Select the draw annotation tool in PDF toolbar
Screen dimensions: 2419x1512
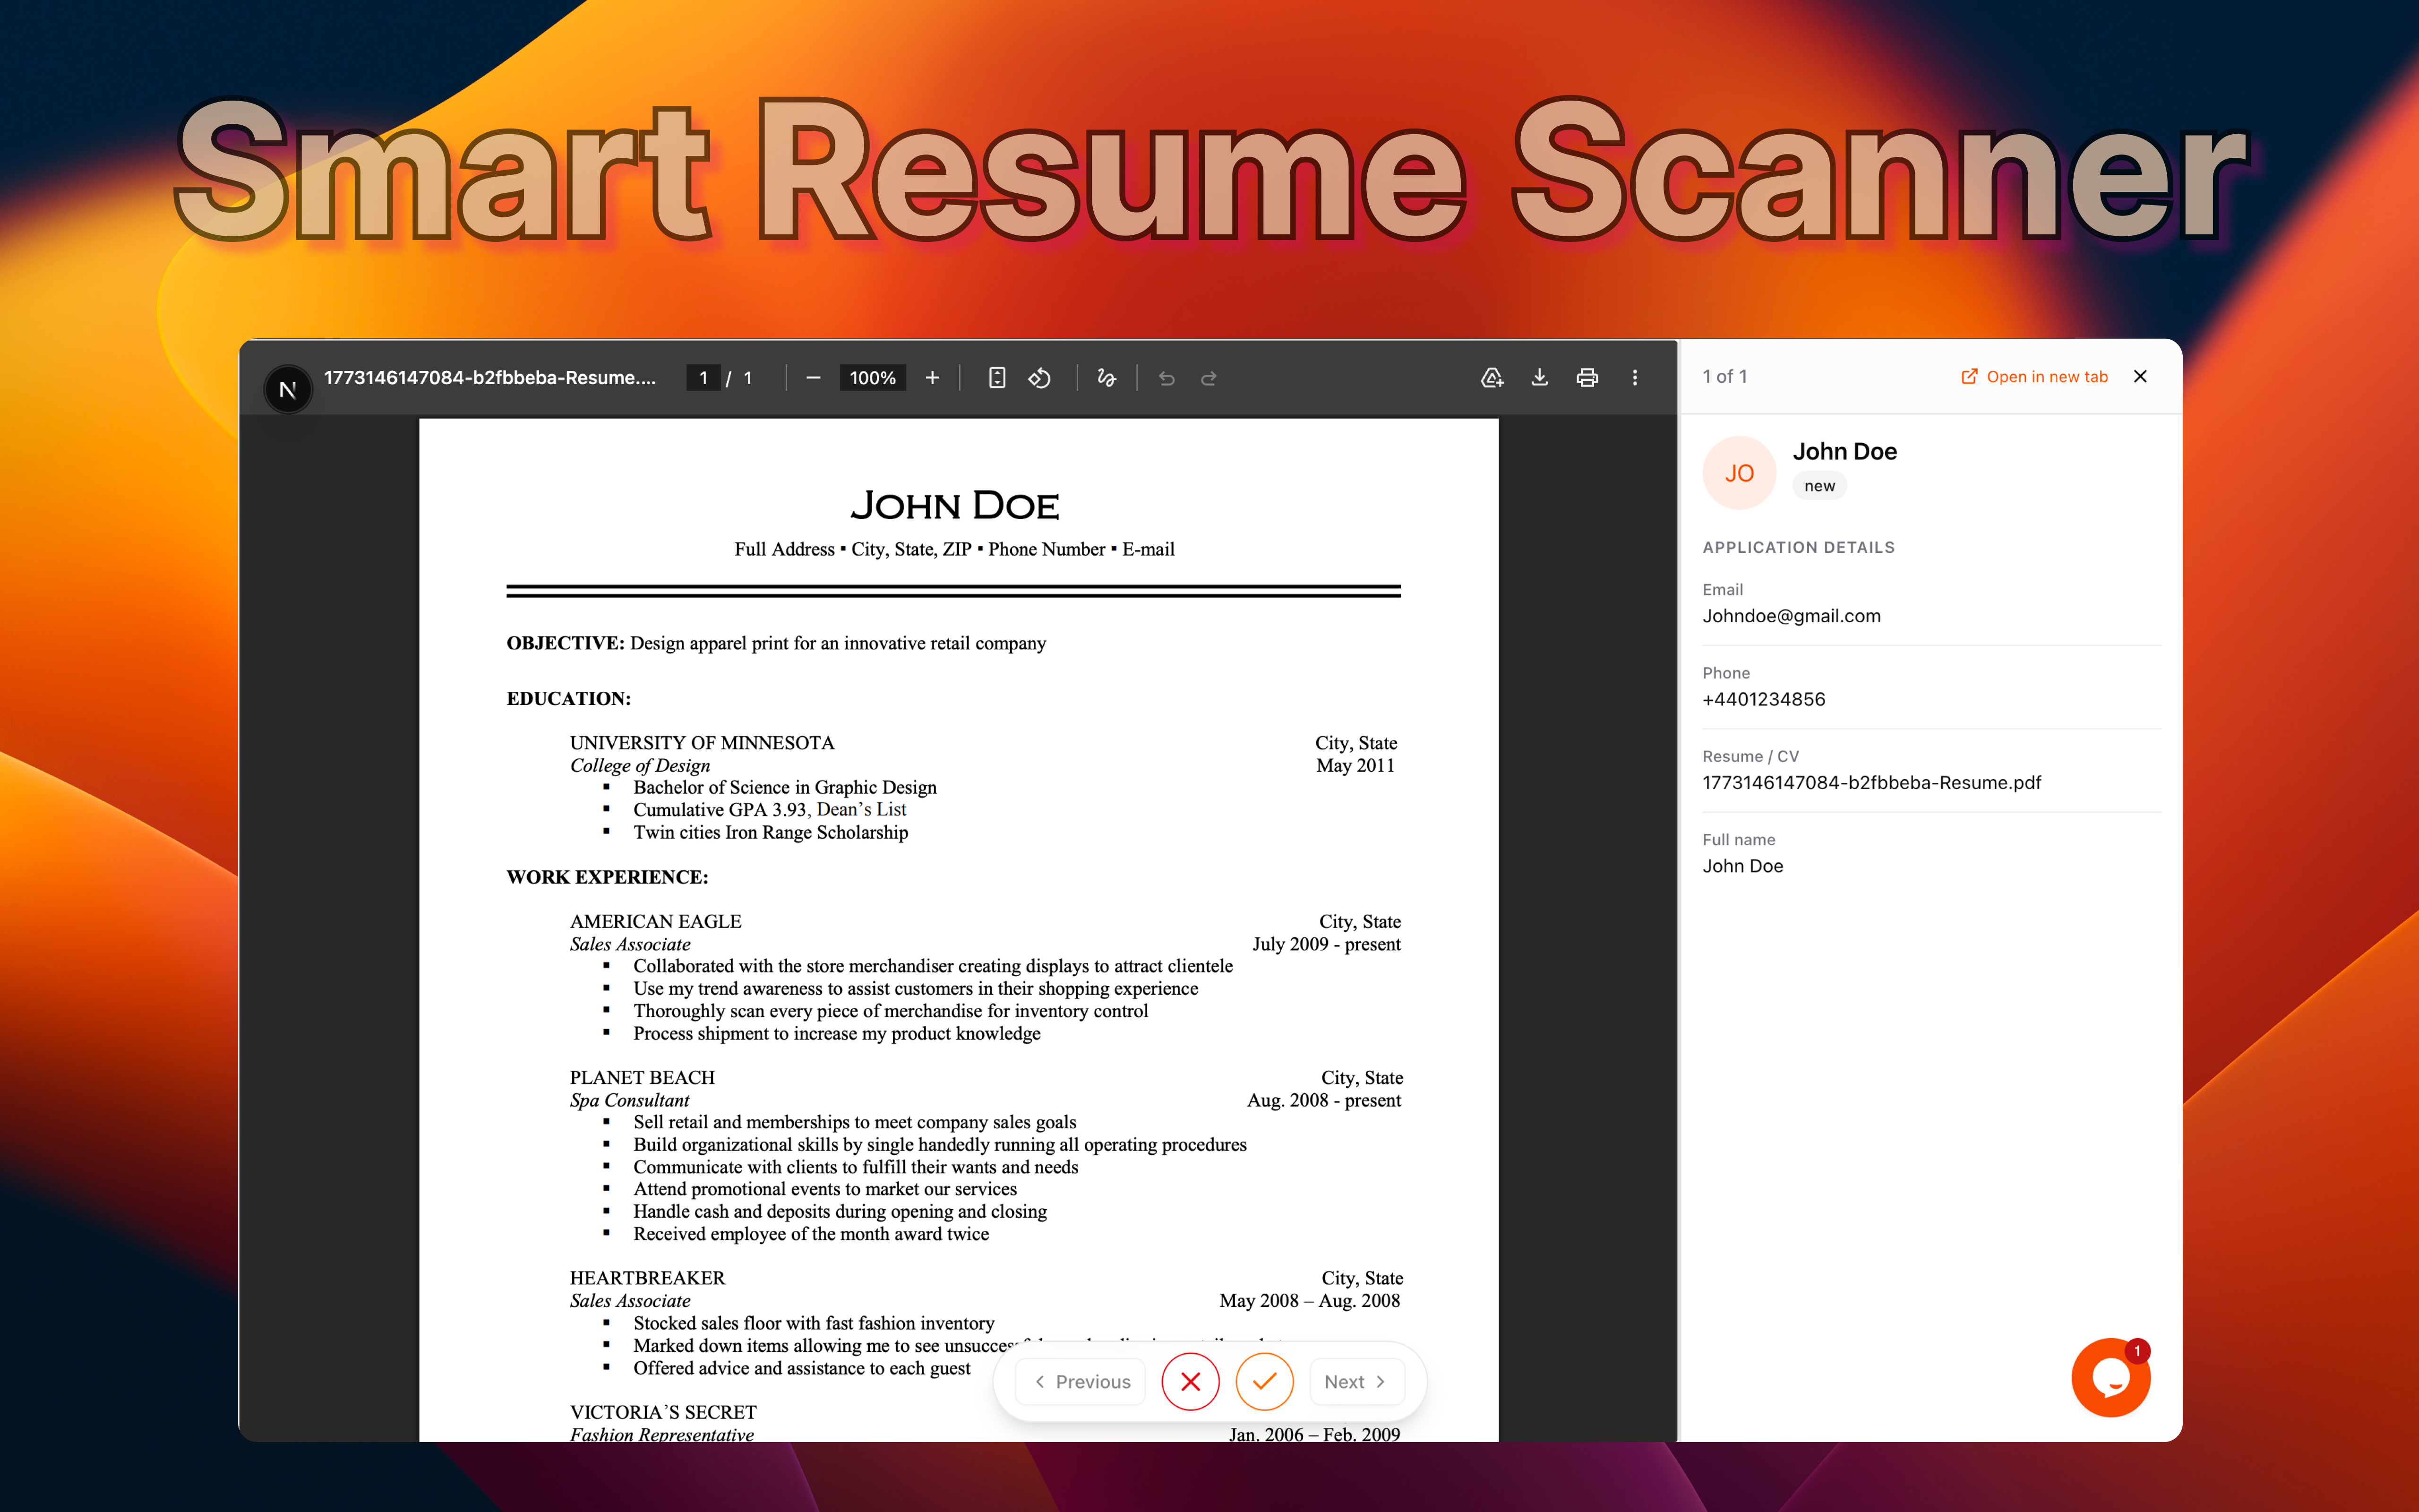[1107, 377]
